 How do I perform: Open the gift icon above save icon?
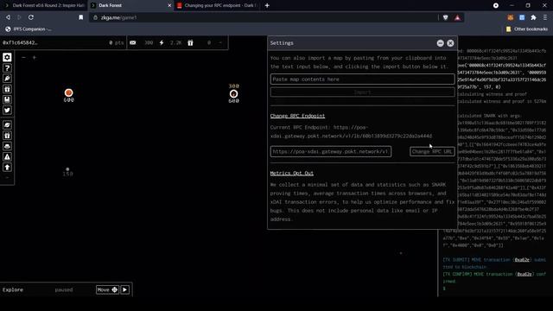click(x=7, y=89)
